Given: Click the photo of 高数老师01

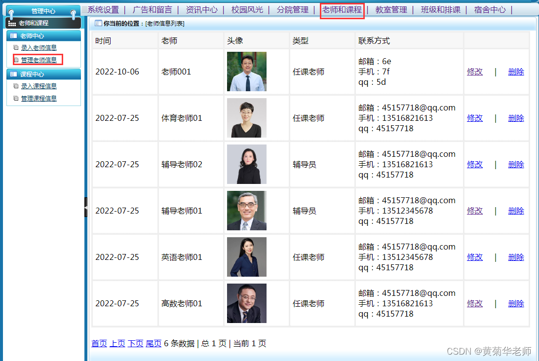Looking at the screenshot, I should coord(246,303).
